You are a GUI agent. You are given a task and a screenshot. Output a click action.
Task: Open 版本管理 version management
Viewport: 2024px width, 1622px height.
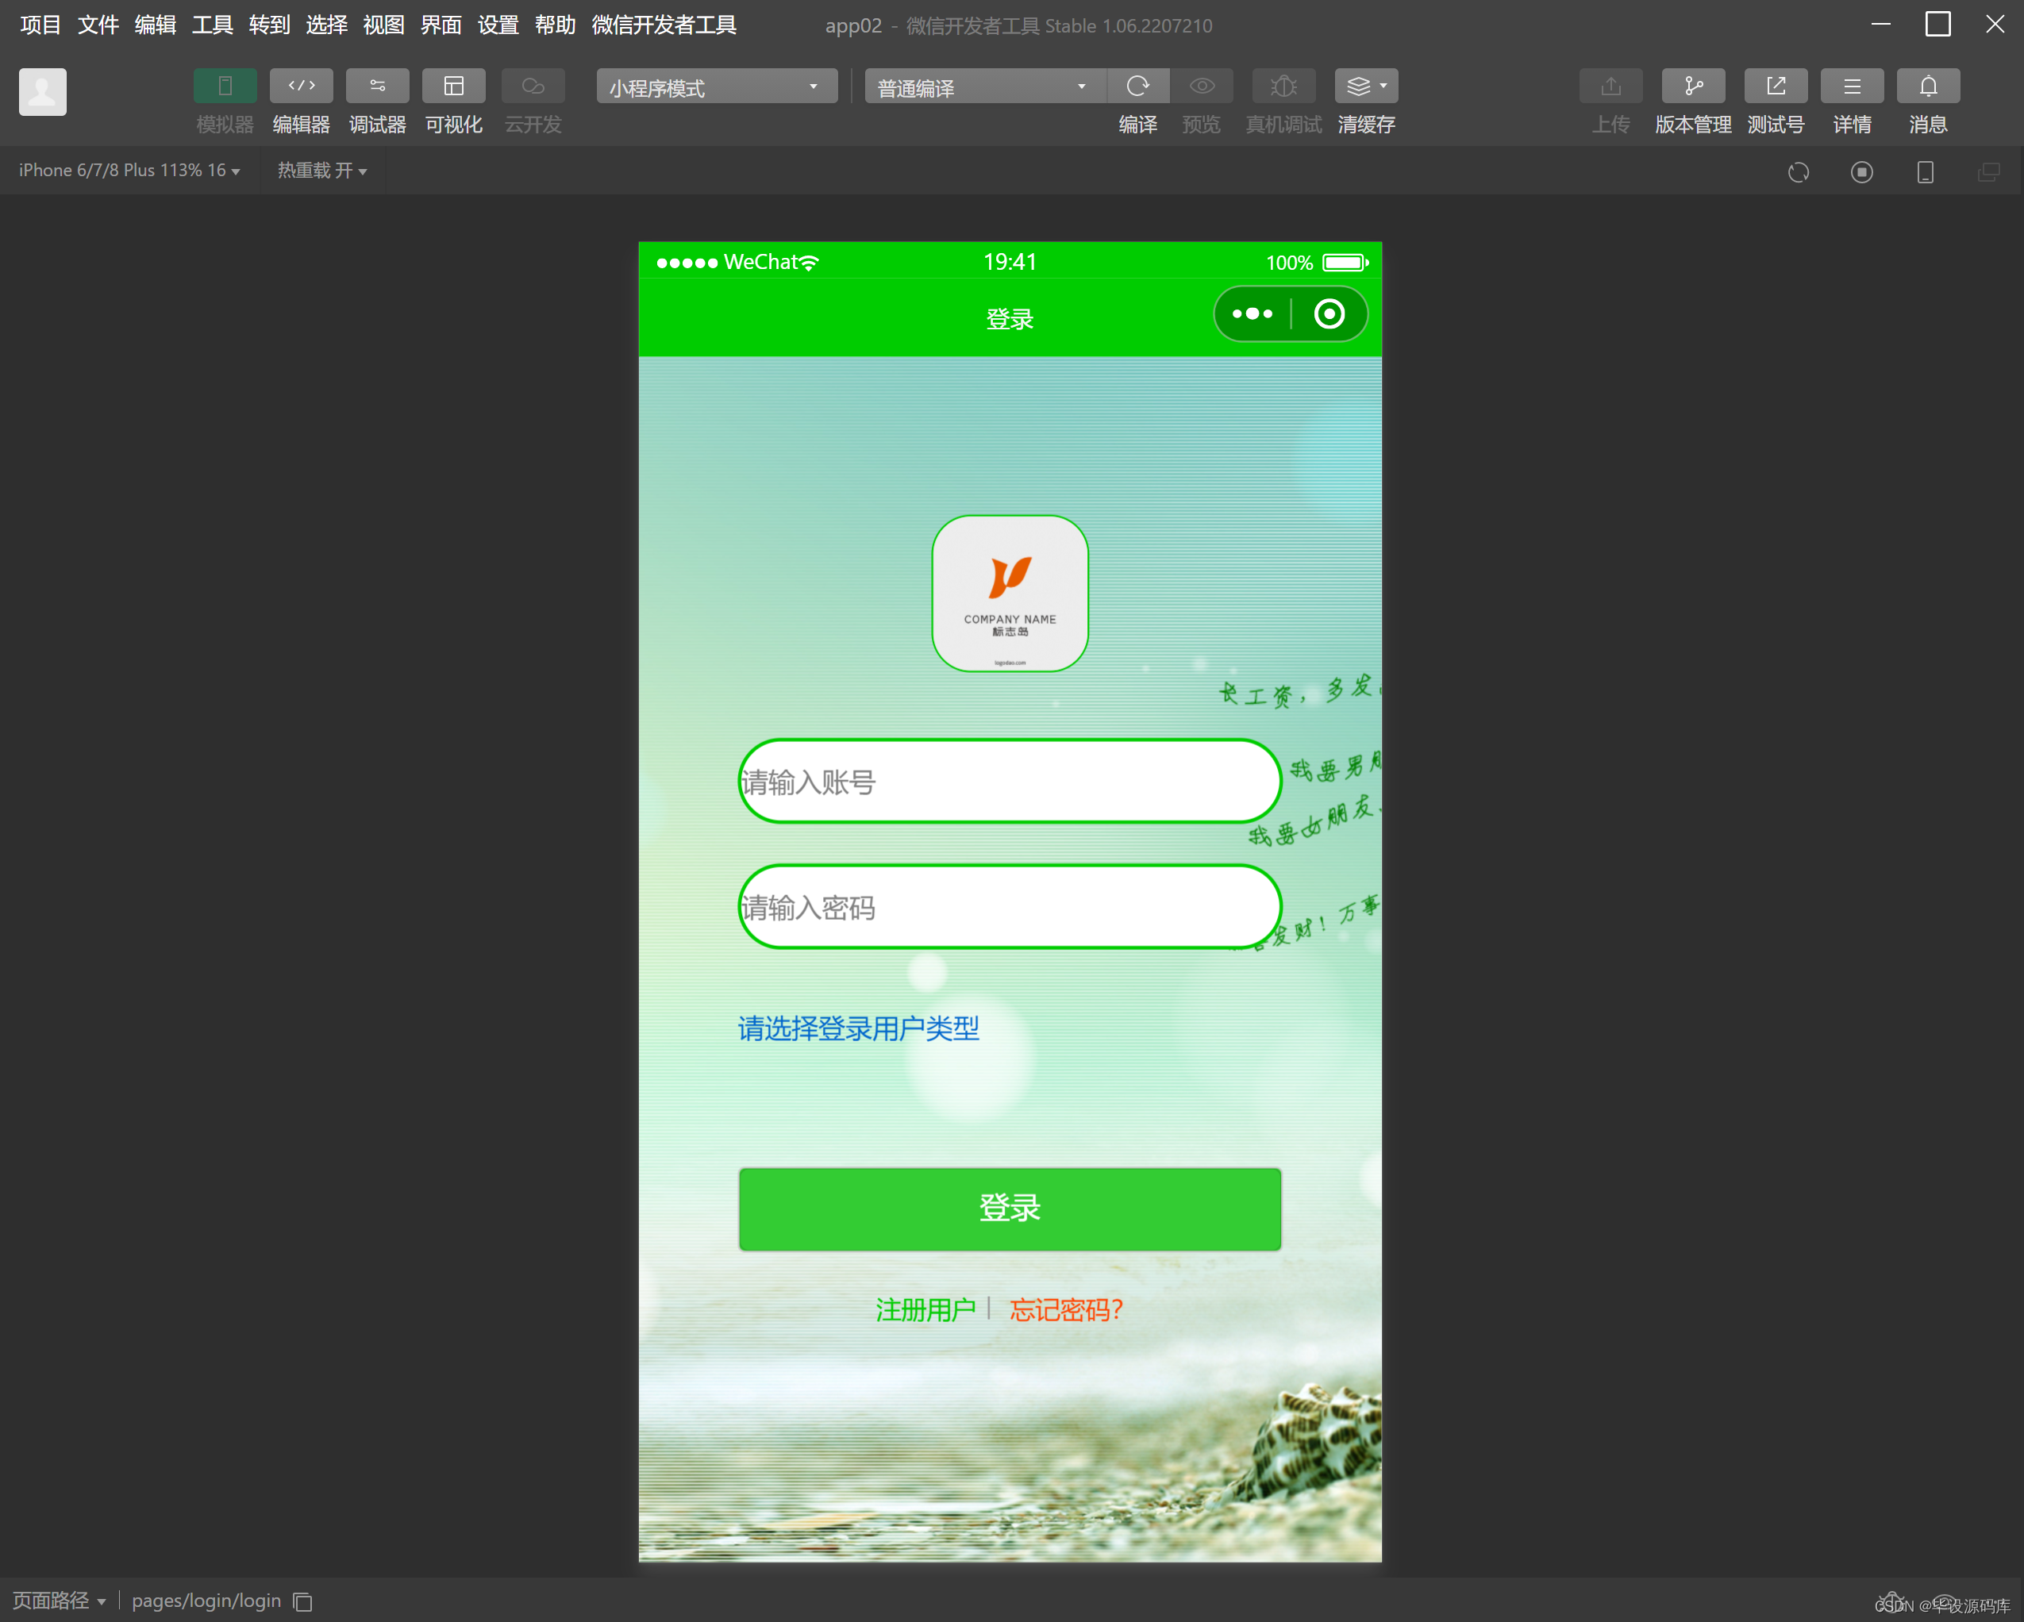click(1692, 86)
